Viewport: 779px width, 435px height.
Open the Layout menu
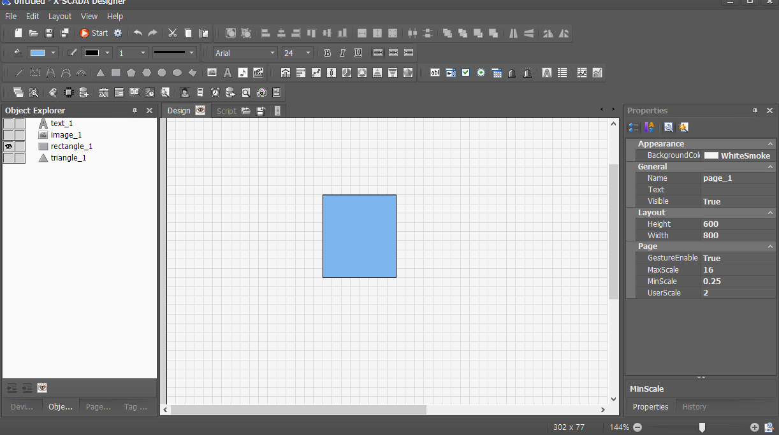click(x=60, y=16)
